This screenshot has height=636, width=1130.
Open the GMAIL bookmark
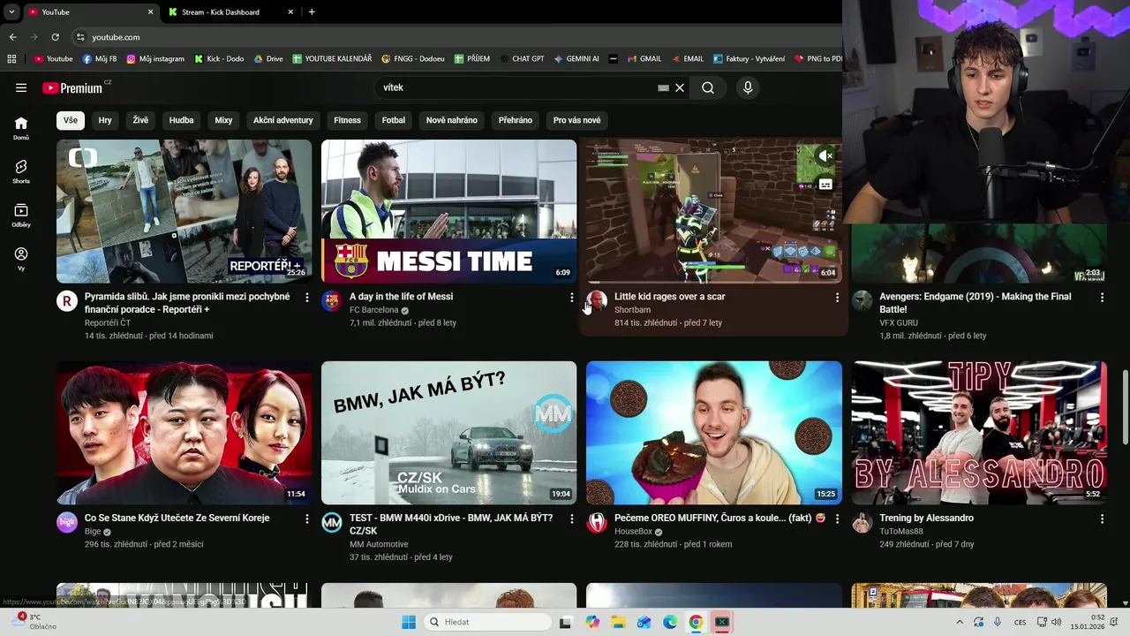pos(644,59)
